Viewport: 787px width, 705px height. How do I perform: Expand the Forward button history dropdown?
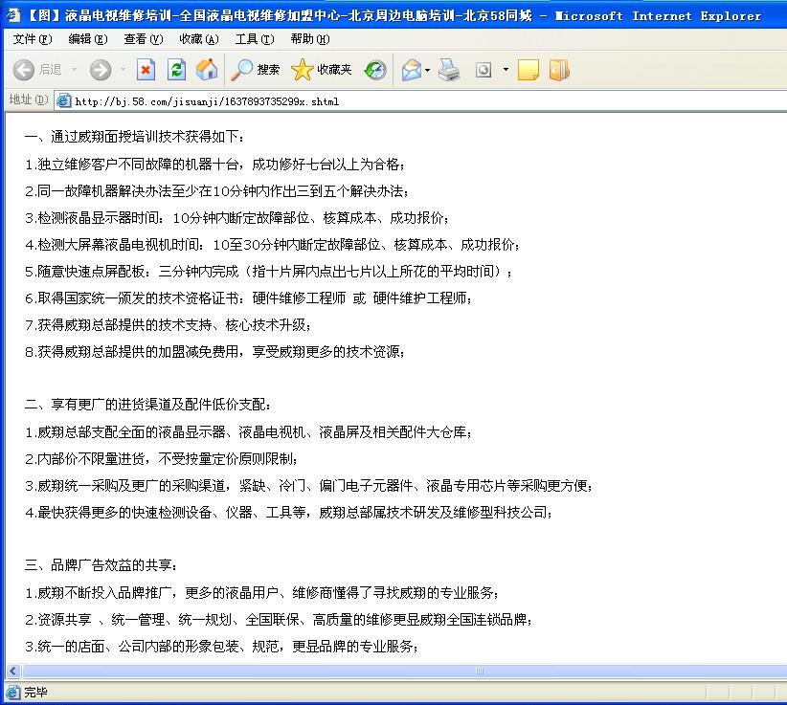point(121,70)
